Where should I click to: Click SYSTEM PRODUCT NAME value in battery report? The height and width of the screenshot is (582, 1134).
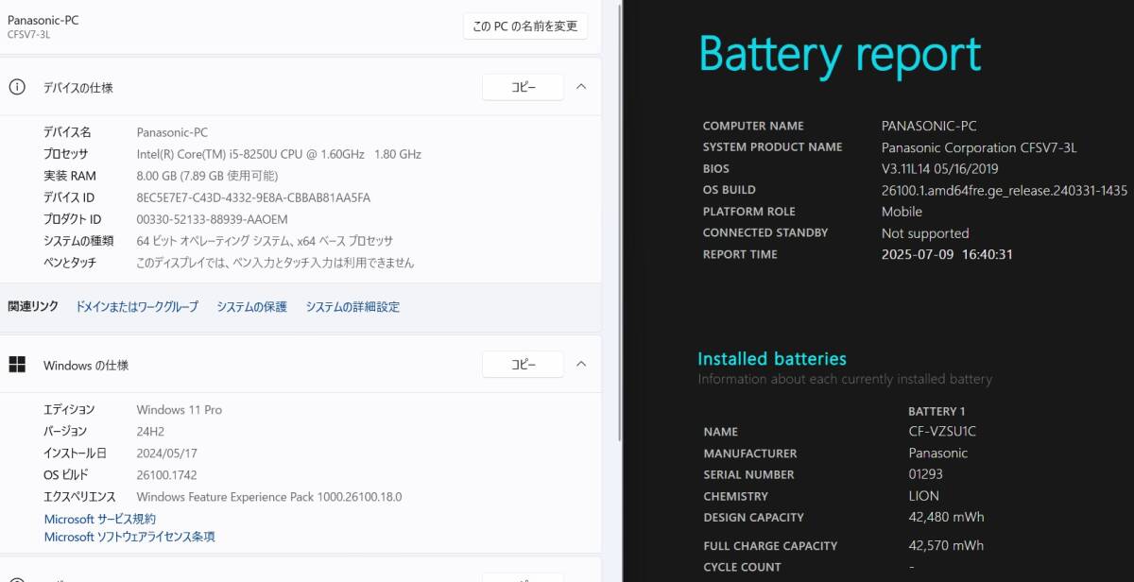pyautogui.click(x=979, y=147)
